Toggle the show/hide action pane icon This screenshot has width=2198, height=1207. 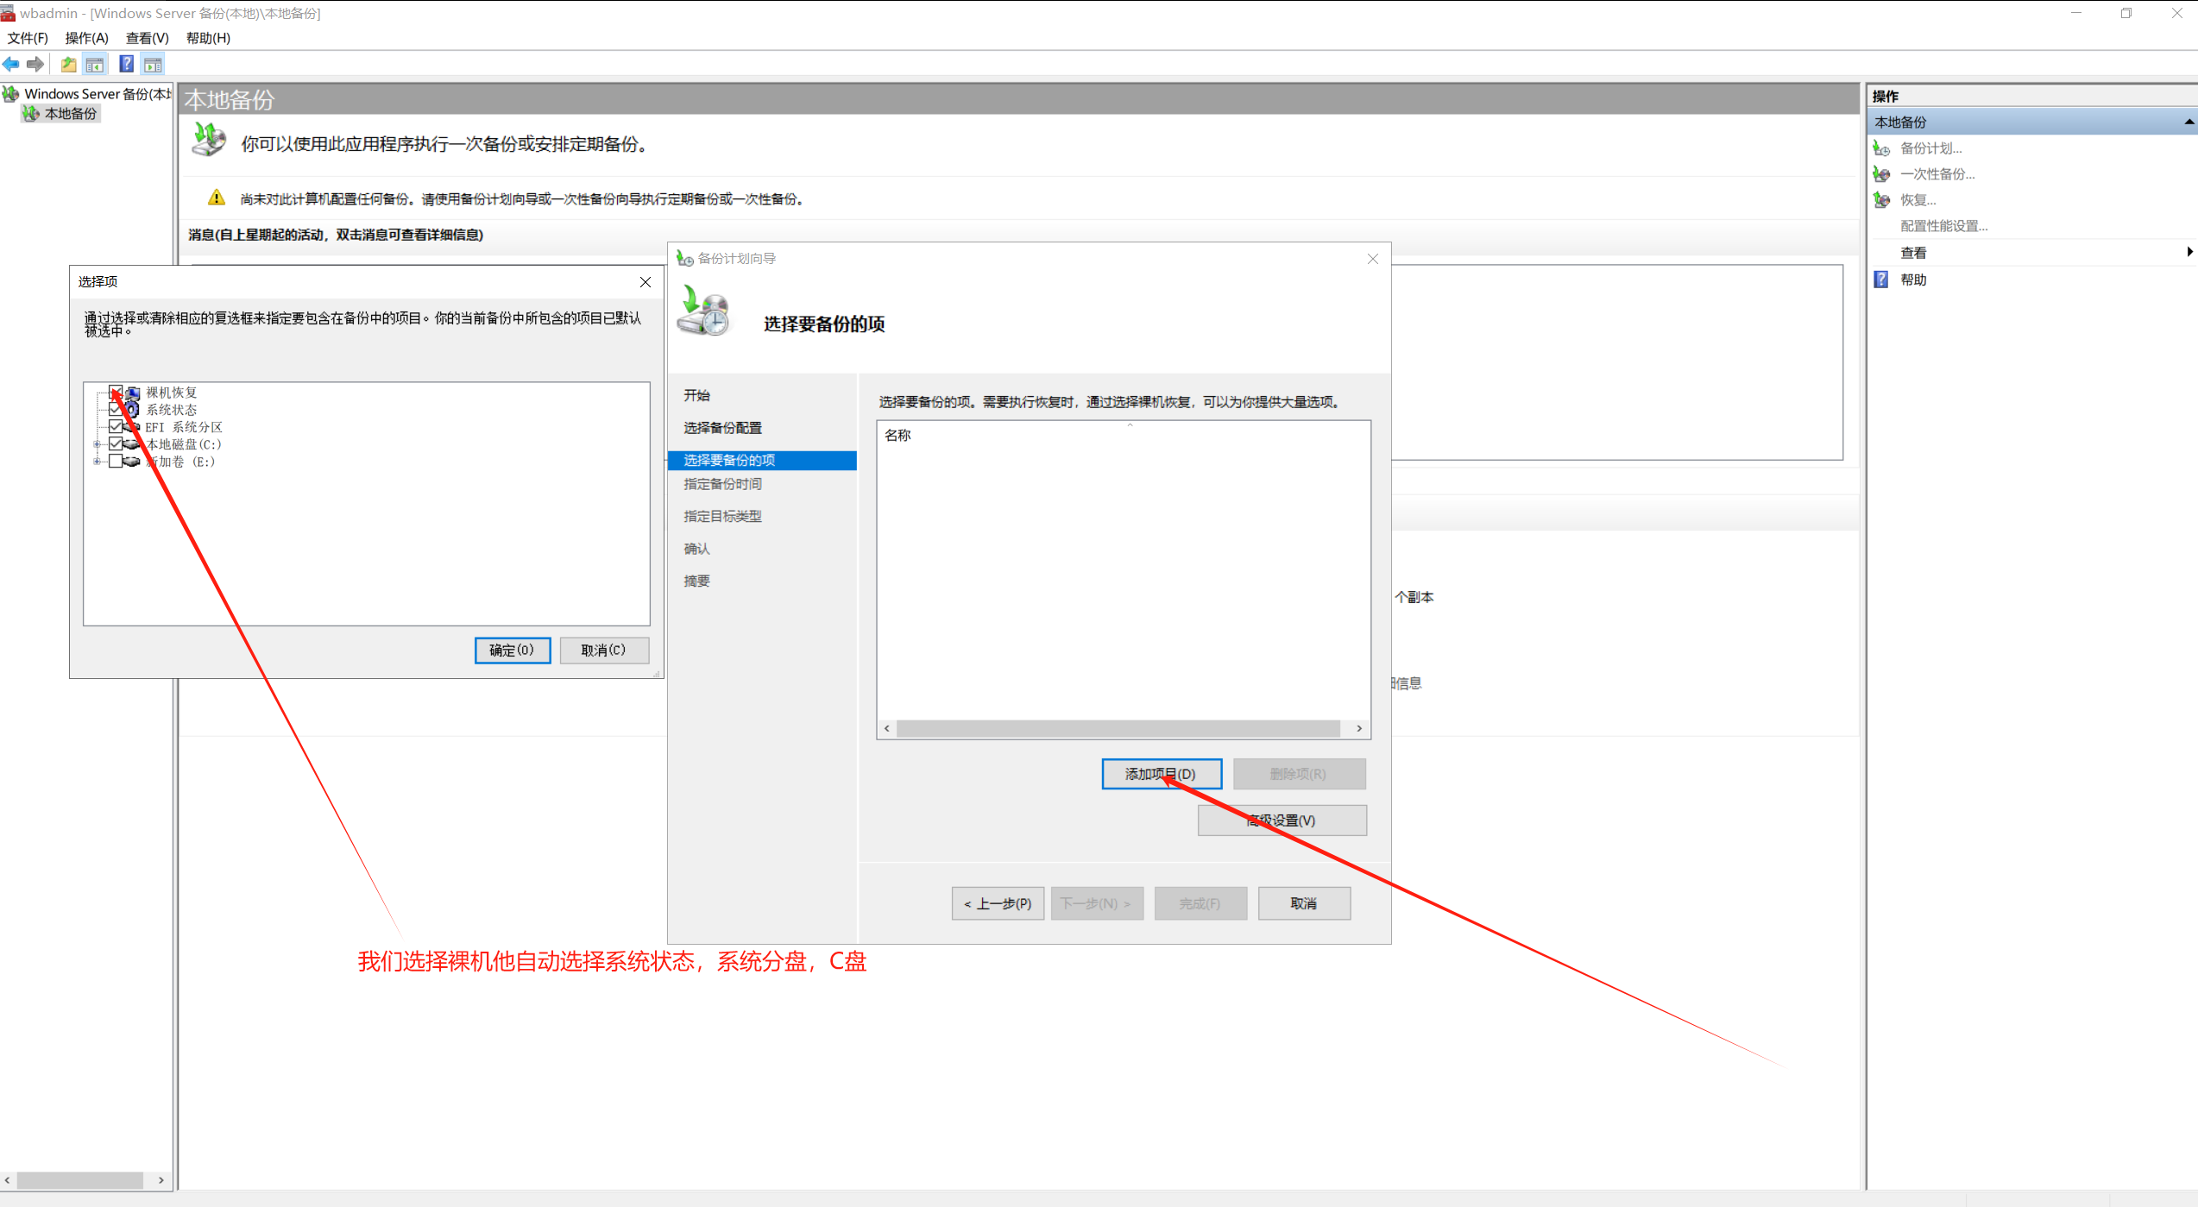[x=153, y=64]
